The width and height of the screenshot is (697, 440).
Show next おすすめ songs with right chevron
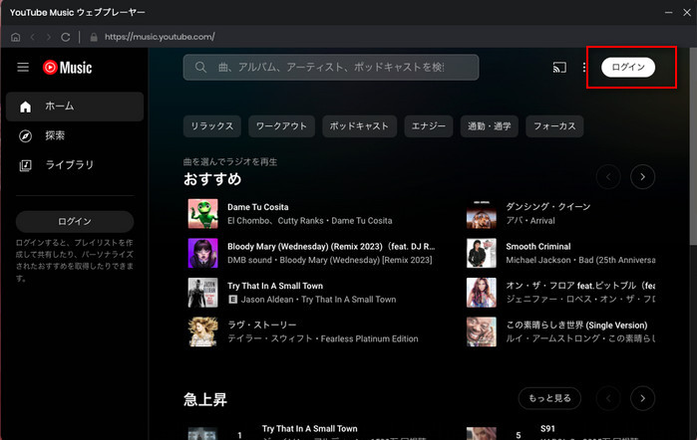[x=642, y=177]
